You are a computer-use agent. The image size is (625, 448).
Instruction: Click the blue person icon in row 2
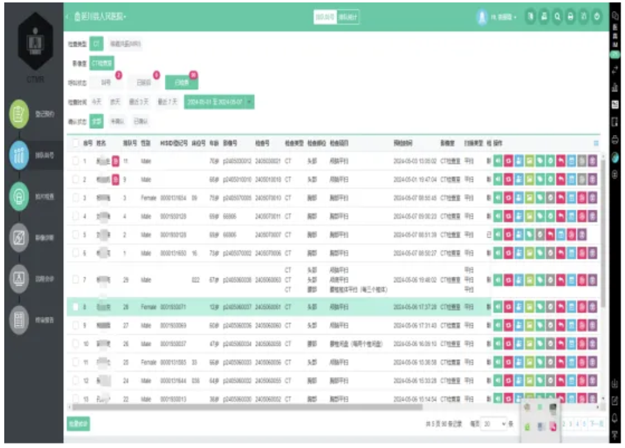[519, 180]
